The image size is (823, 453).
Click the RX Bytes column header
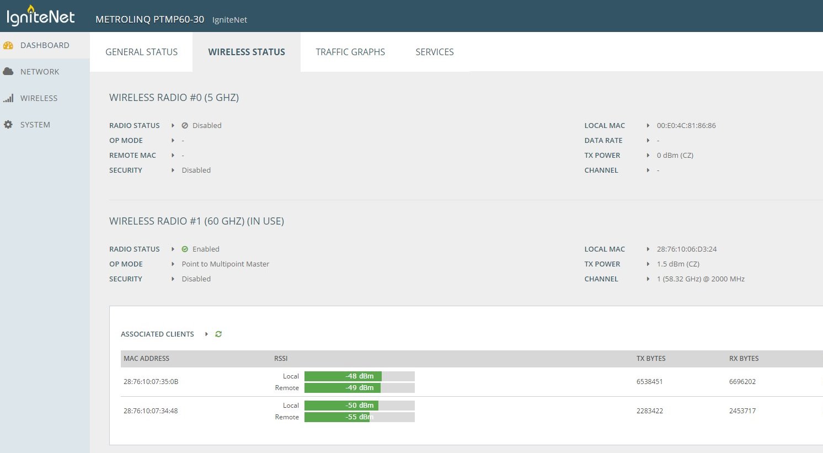pos(744,359)
